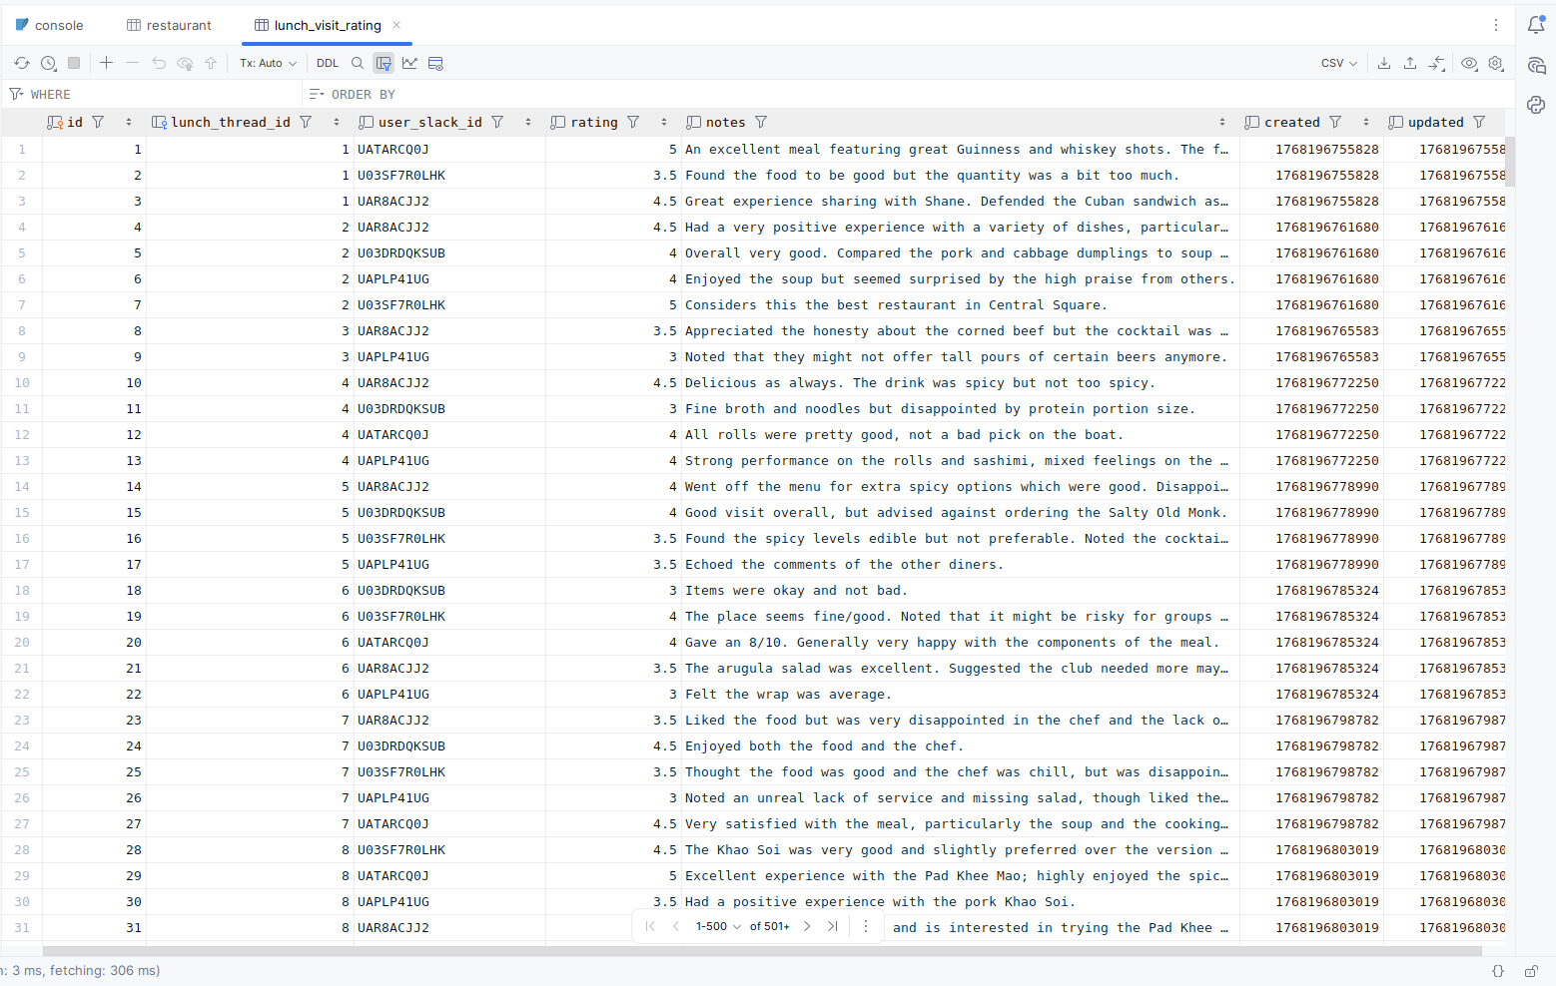The height and width of the screenshot is (986, 1556).
Task: Open the chart view icon in the toolbar
Action: pos(409,63)
